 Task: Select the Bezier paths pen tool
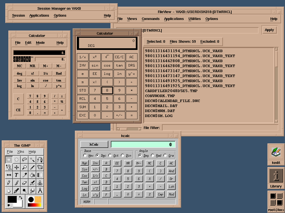tap(40, 159)
